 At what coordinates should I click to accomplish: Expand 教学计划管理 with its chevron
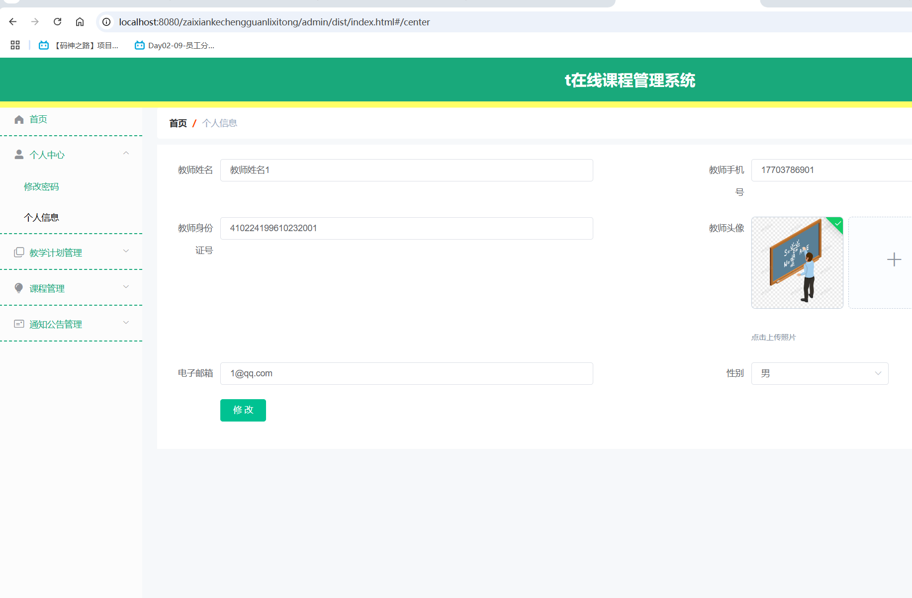coord(126,251)
